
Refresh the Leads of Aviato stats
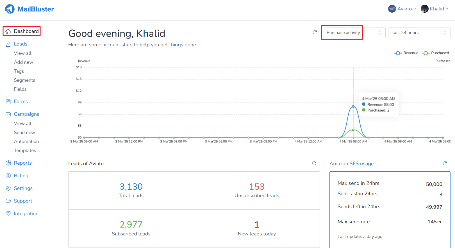(314, 163)
